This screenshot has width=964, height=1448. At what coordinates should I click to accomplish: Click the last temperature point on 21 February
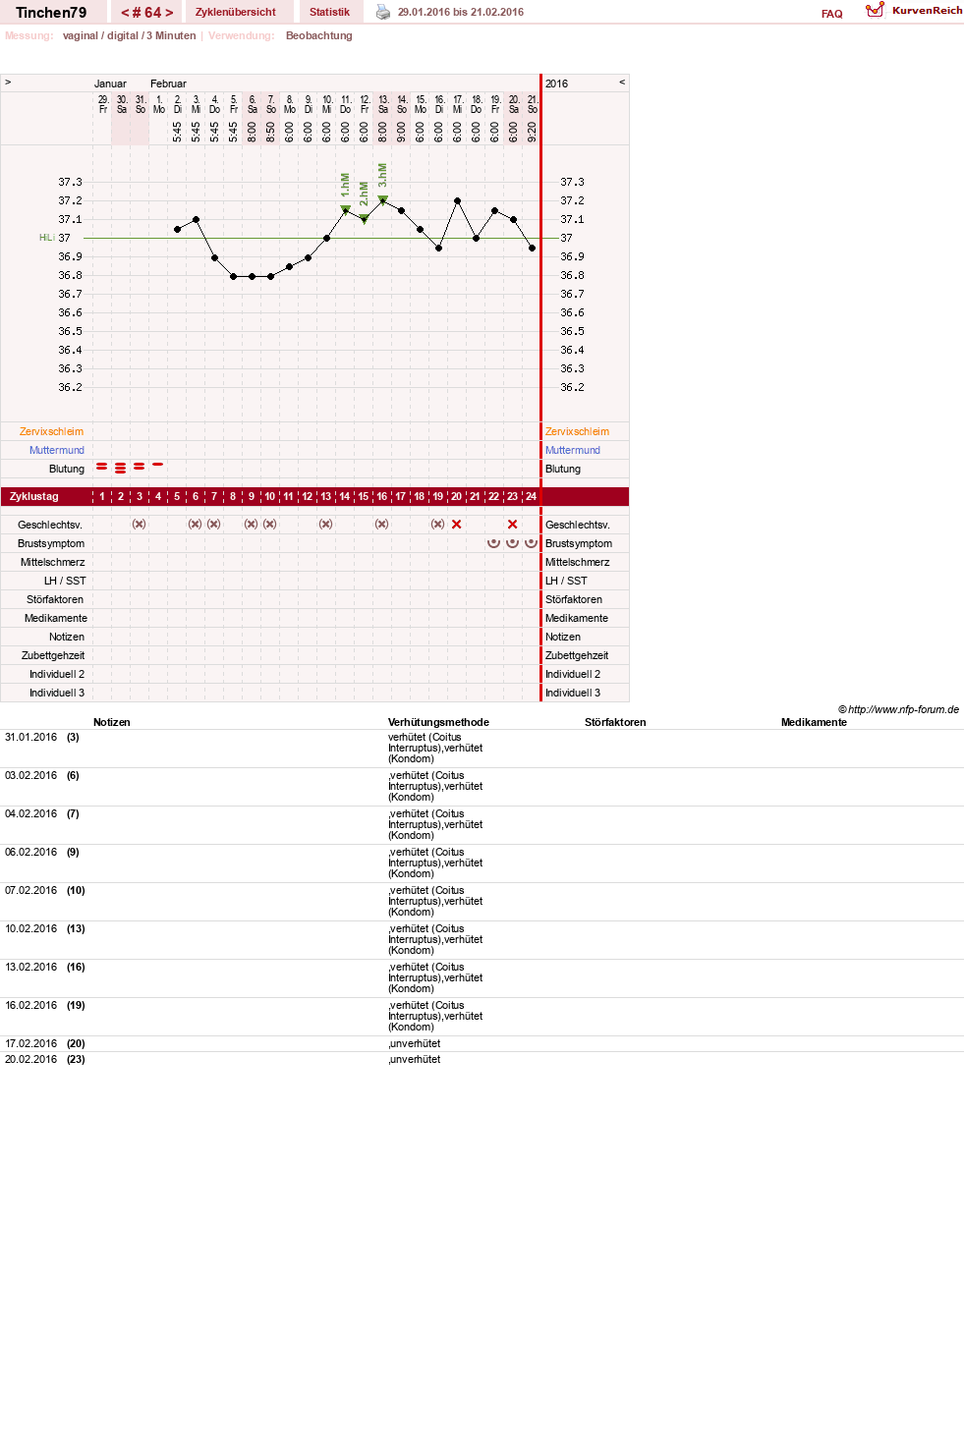[532, 248]
